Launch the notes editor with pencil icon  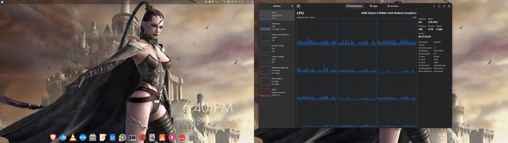[103, 137]
